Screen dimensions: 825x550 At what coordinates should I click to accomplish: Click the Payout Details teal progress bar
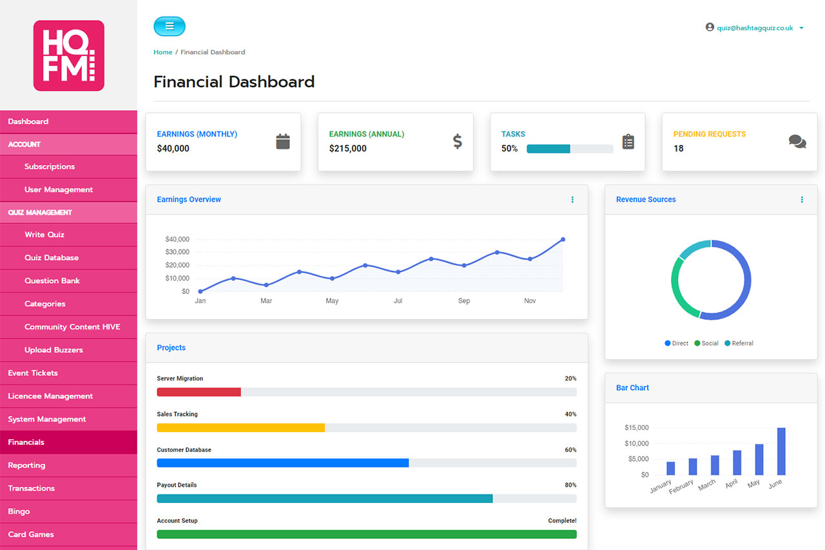click(325, 498)
